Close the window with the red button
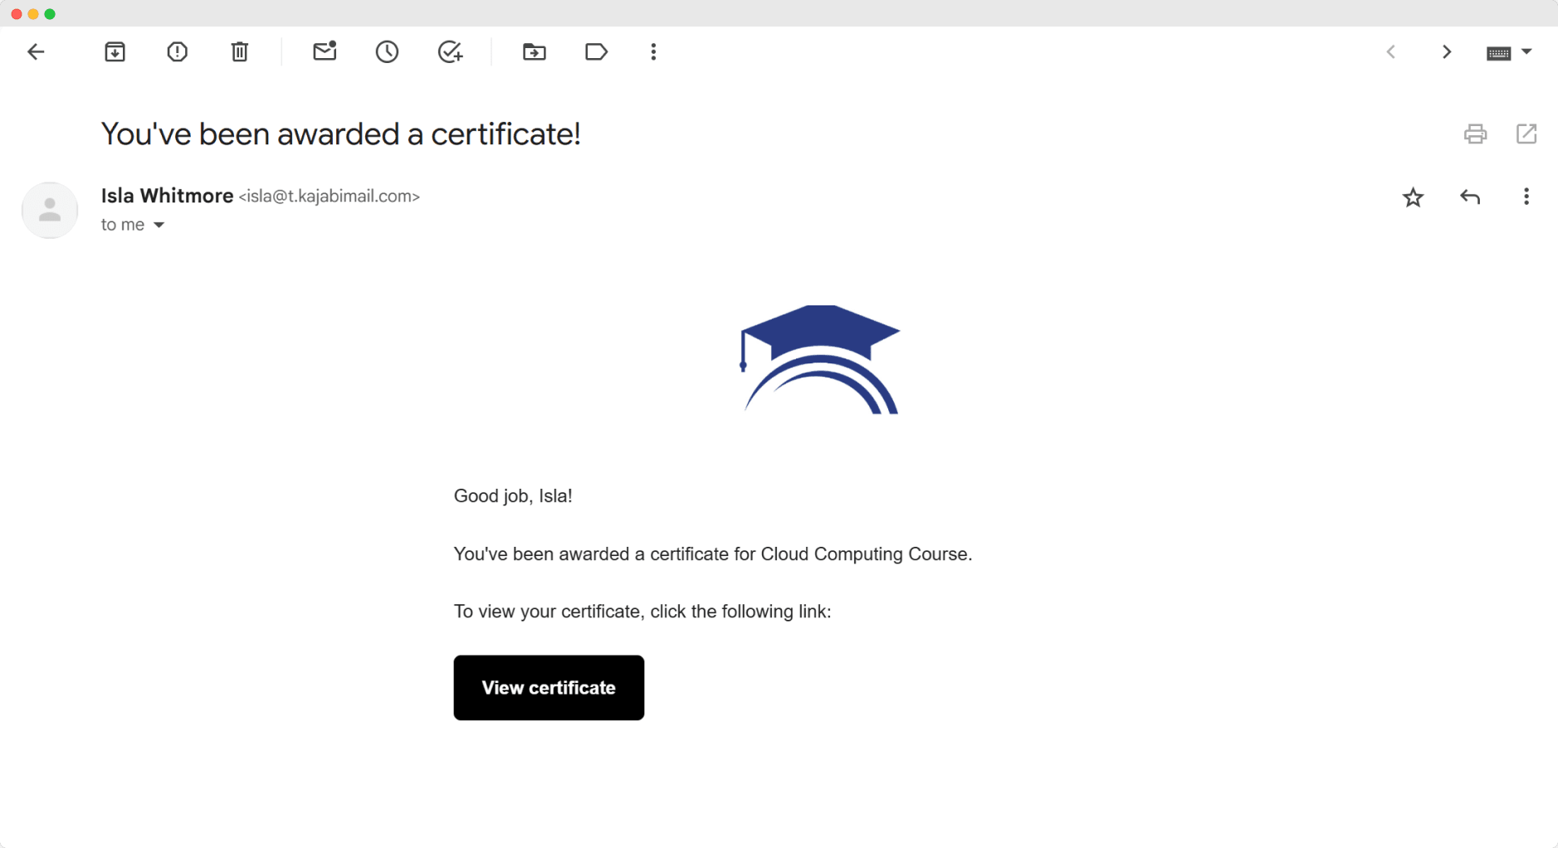The image size is (1558, 848). coord(17,14)
